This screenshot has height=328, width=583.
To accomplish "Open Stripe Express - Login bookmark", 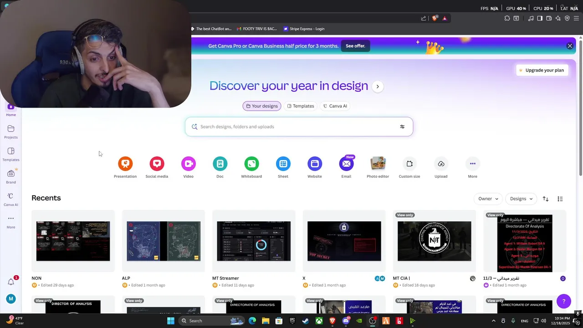I will [x=304, y=29].
